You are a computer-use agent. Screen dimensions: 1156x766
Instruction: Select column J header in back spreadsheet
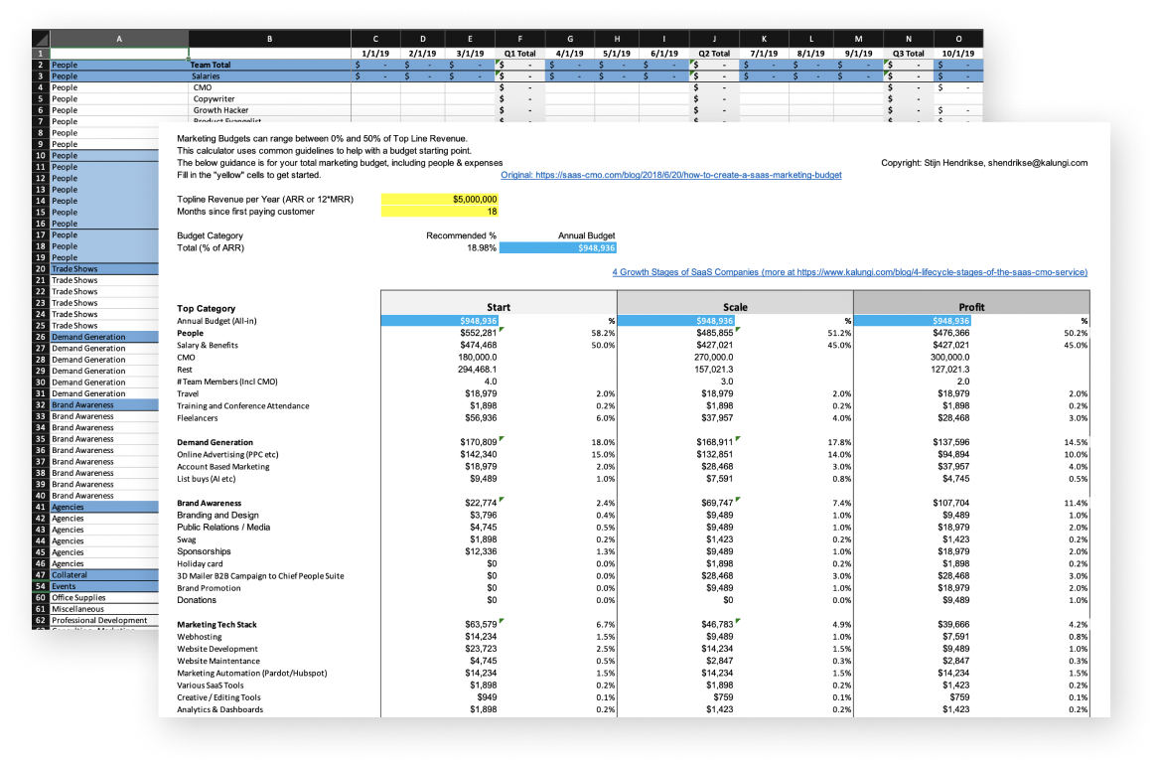coord(714,39)
